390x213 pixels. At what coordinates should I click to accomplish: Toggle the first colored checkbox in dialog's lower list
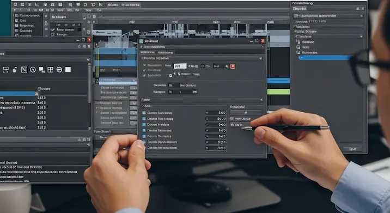144,113
